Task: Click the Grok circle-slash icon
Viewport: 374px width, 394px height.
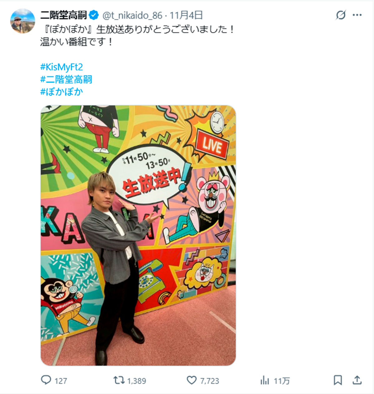Action: click(341, 15)
